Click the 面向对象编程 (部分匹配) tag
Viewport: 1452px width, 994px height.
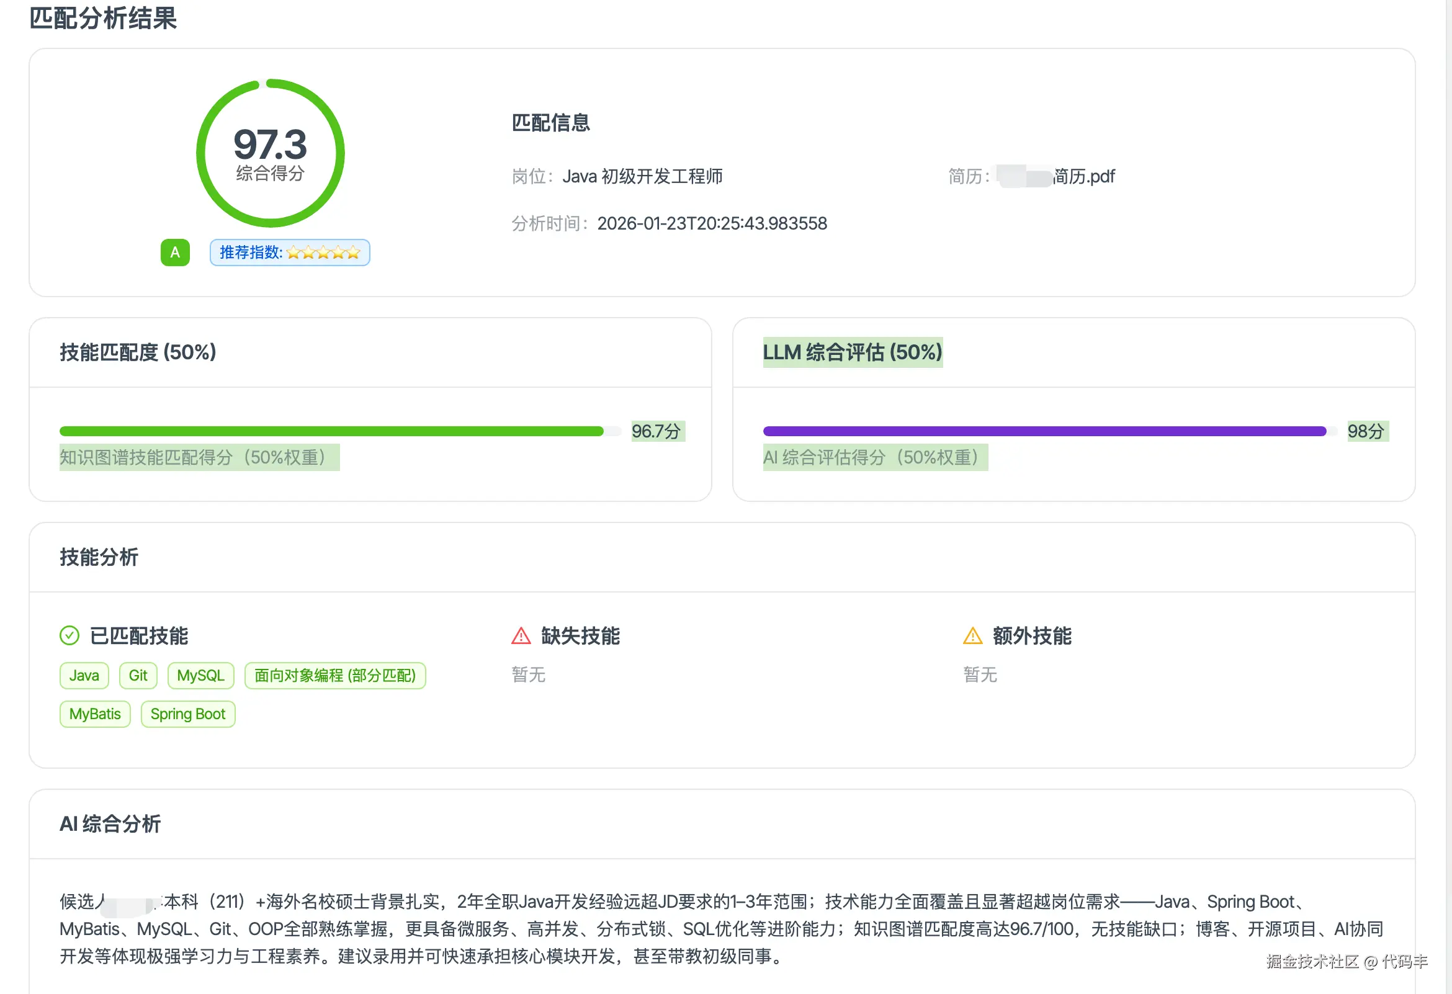point(335,675)
